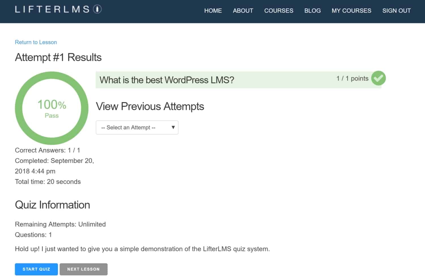This screenshot has width=425, height=279.
Task: Go to the About page
Action: pyautogui.click(x=243, y=11)
